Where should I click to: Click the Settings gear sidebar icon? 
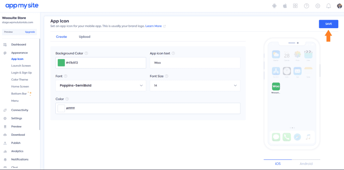click(5, 118)
